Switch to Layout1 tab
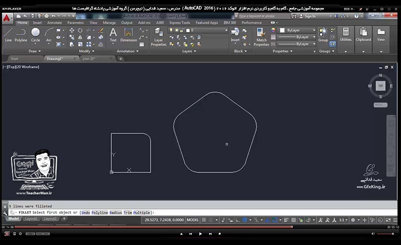This screenshot has width=401, height=245. (x=31, y=218)
